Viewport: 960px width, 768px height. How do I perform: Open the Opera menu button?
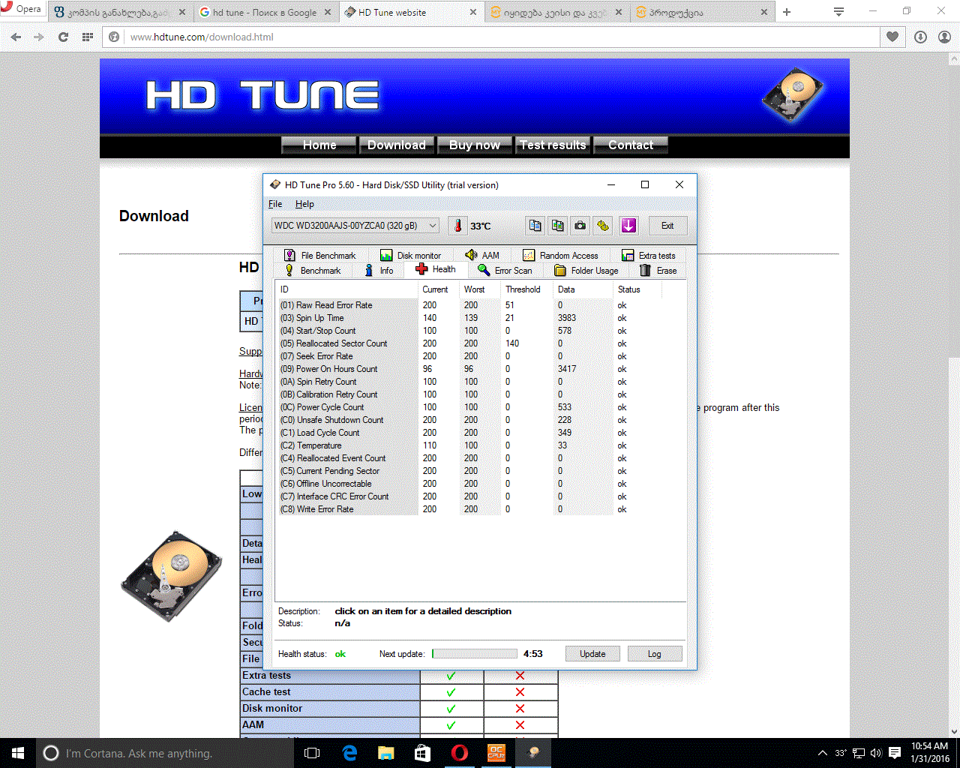point(22,9)
